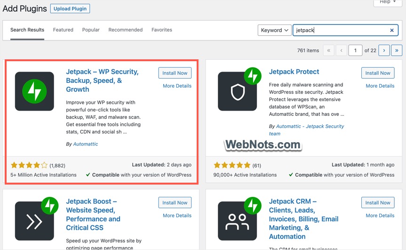Open More Details for Jetpack Protect
Screen dimensions: 406x250
[x=380, y=86]
